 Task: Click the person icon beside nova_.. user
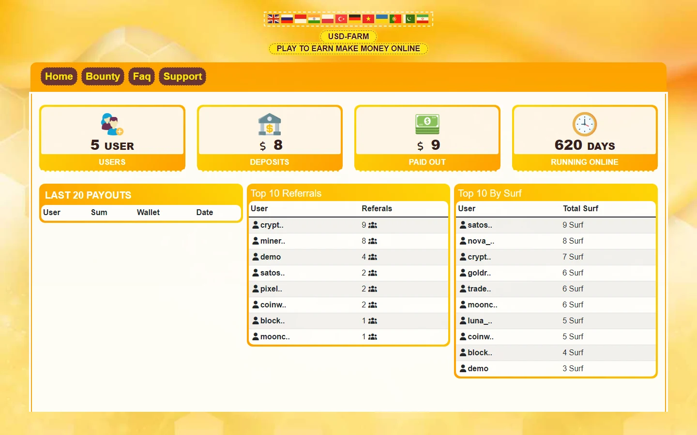click(x=463, y=241)
